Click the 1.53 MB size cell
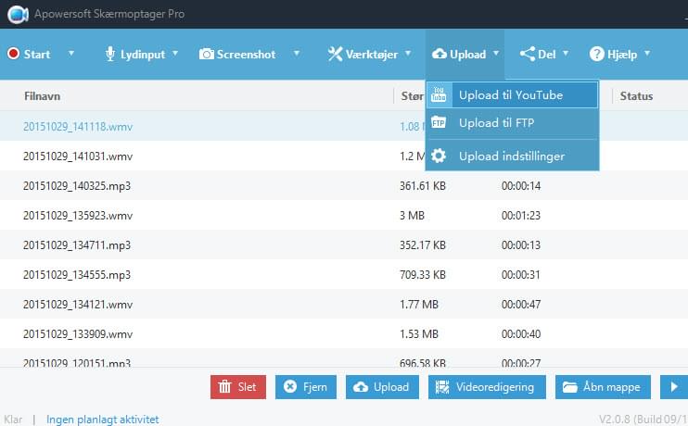Screen dimensions: 688x426 (x=419, y=334)
